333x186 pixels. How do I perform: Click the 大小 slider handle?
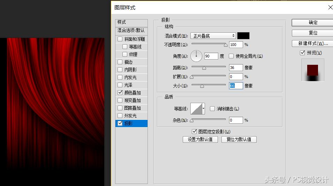(202, 86)
